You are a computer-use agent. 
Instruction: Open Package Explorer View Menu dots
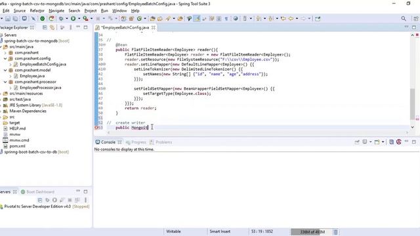[x=71, y=28]
